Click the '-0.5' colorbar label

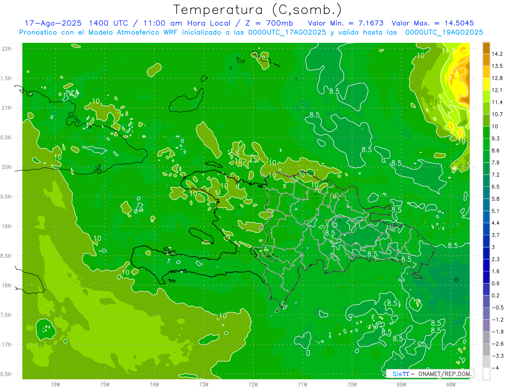(498, 308)
